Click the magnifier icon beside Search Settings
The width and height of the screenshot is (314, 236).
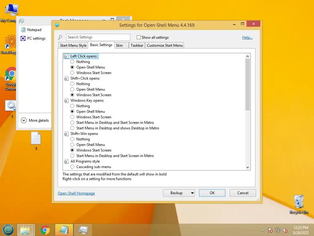(60, 37)
